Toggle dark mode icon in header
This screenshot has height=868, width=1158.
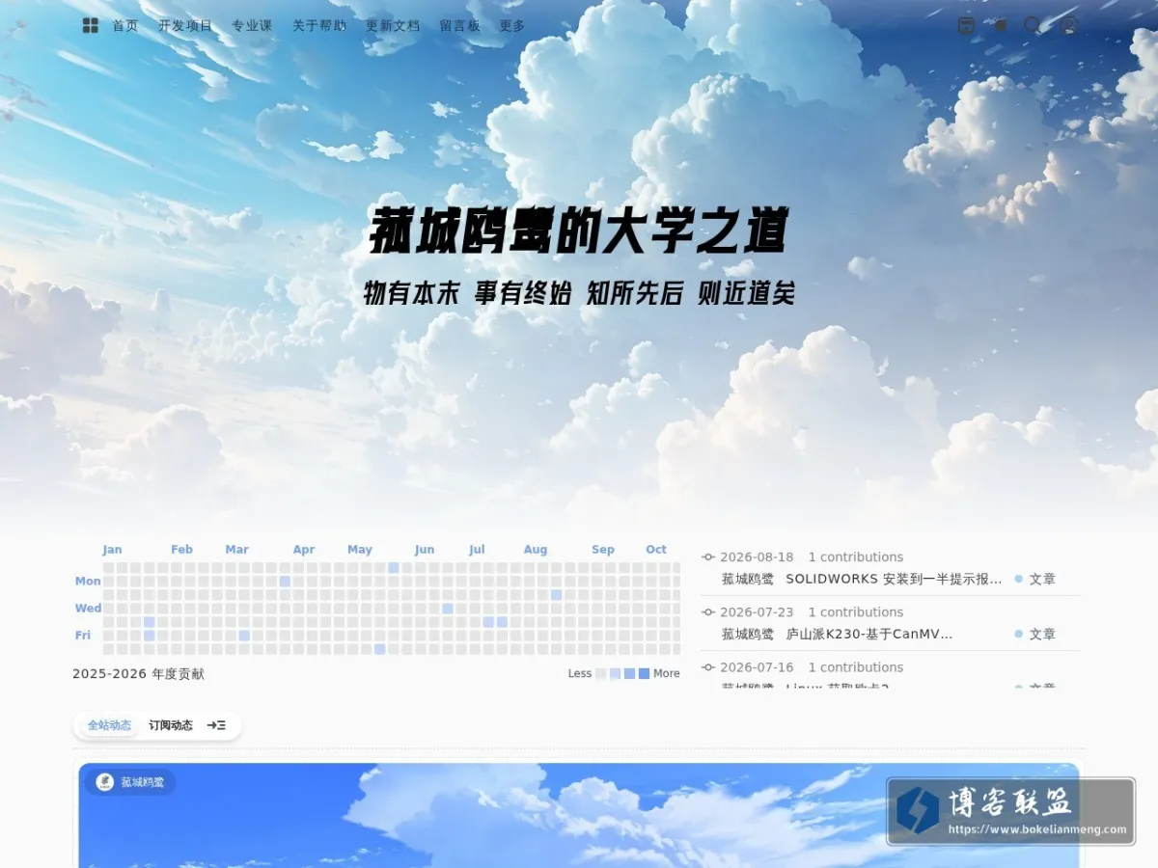click(x=1001, y=26)
